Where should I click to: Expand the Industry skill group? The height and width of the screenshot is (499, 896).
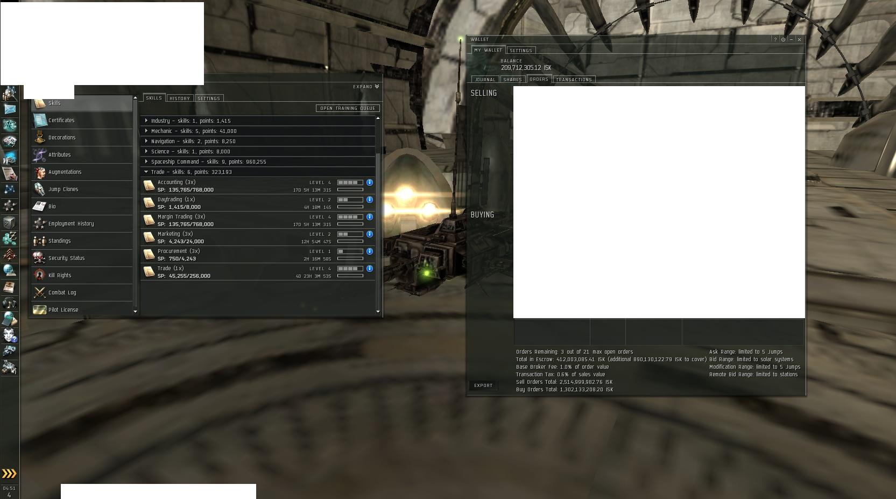[x=146, y=121]
